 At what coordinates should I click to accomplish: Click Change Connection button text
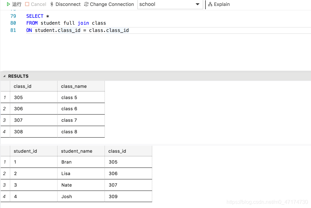point(112,4)
